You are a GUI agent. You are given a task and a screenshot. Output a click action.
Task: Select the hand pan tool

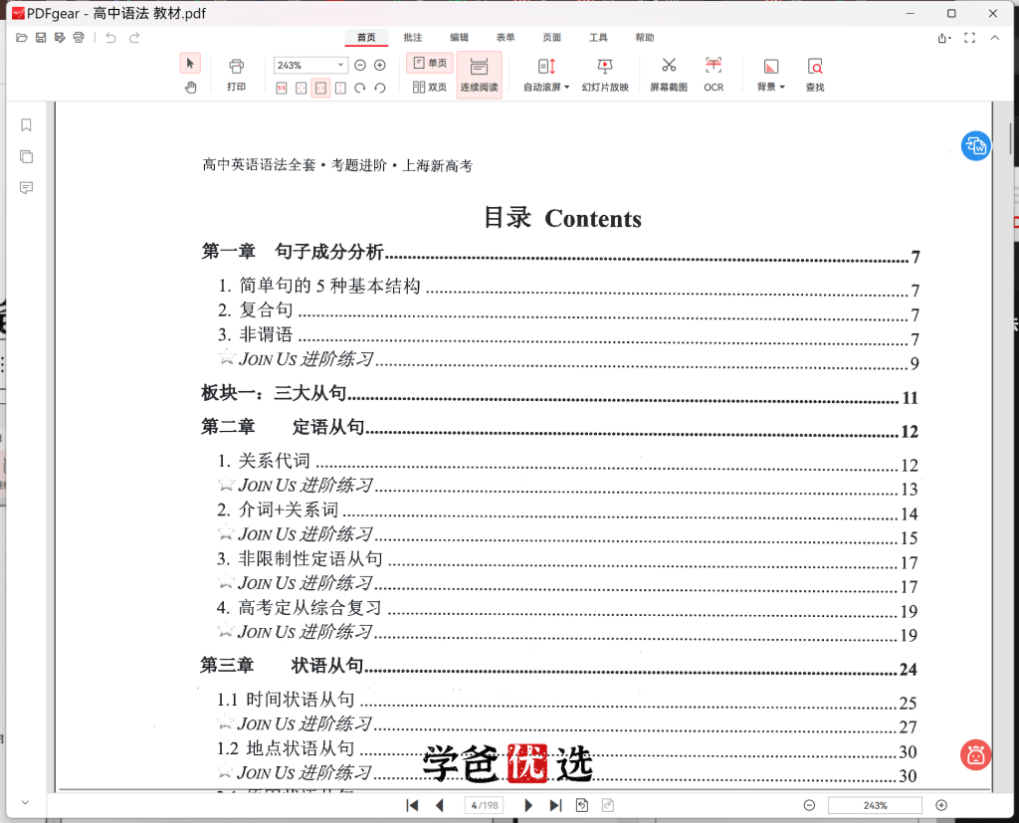click(x=190, y=88)
